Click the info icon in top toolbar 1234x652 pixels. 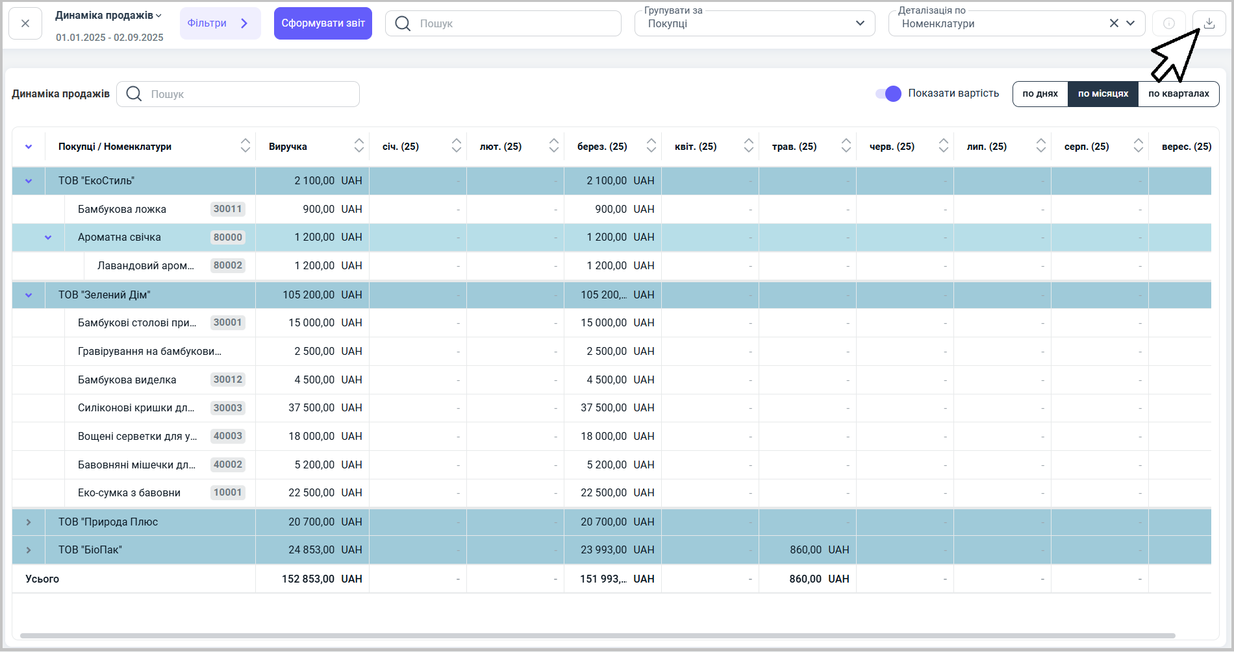coord(1168,23)
